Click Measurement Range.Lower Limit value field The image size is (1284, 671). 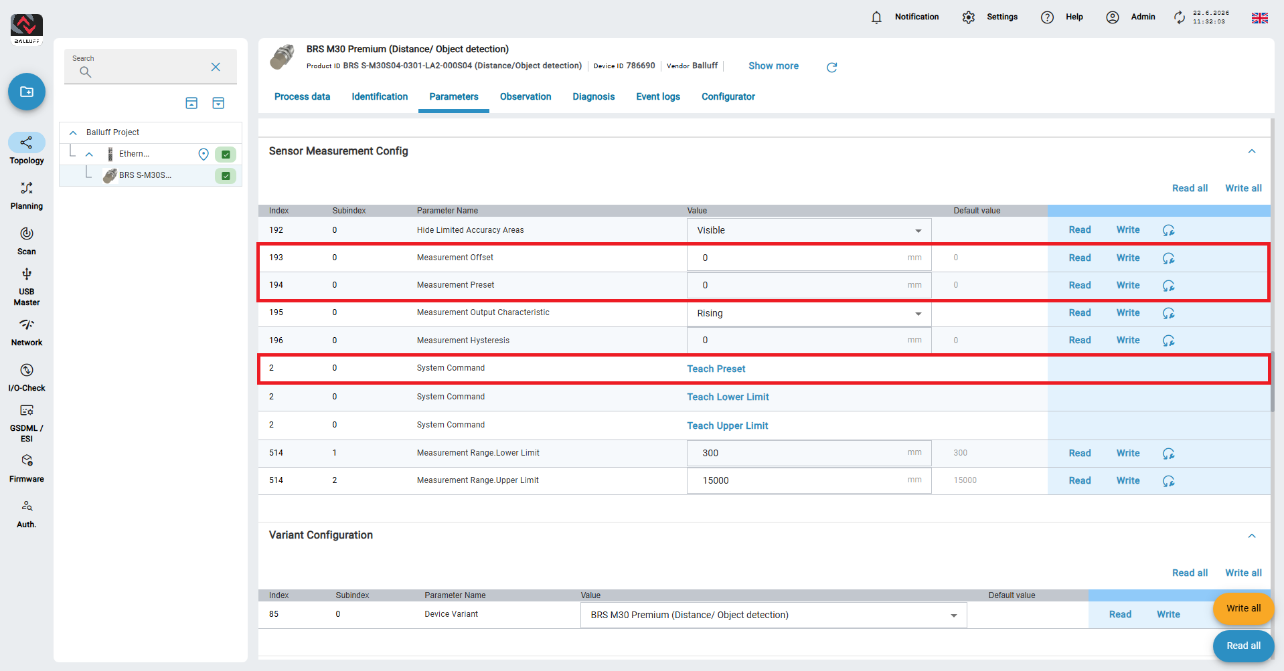pyautogui.click(x=809, y=453)
